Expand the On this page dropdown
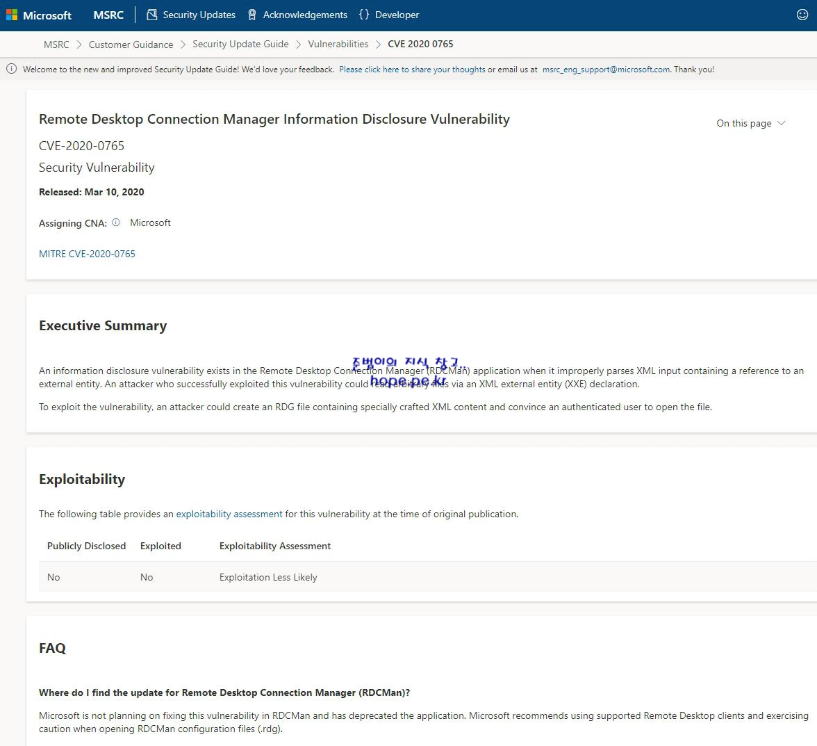This screenshot has width=817, height=746. (750, 123)
